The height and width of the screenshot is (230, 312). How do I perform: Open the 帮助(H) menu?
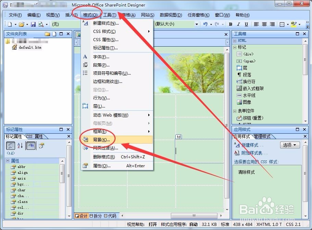pos(242,15)
